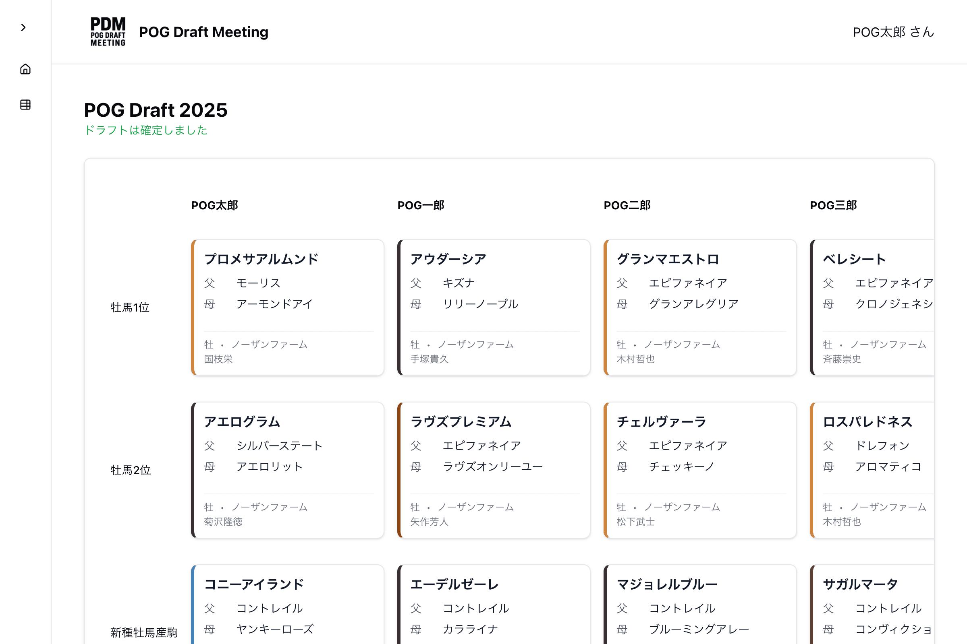Expand the collapsed sidebar navigation
The image size is (967, 644).
click(x=23, y=27)
